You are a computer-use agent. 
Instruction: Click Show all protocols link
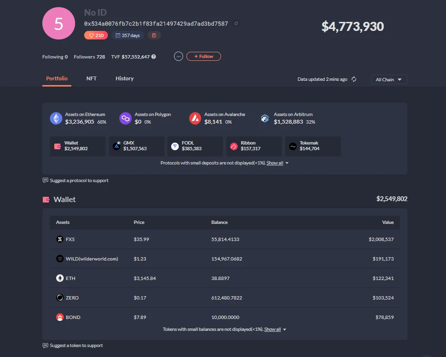[275, 163]
